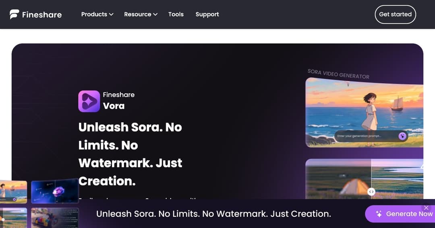Grab the before/after comparison slider handle

tap(371, 192)
